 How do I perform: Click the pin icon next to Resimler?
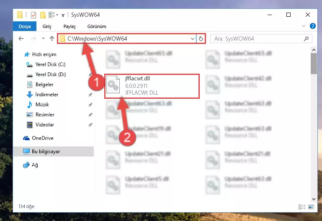click(90, 115)
